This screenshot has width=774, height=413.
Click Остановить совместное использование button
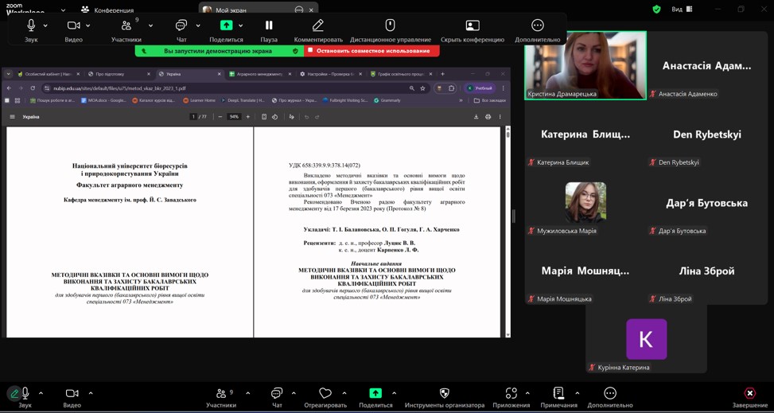tap(371, 51)
